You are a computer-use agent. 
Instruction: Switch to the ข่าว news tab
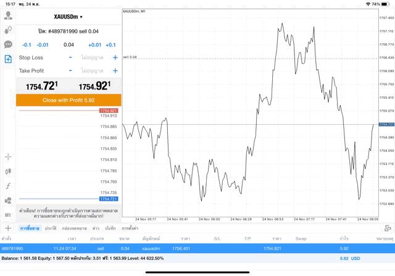point(96,228)
